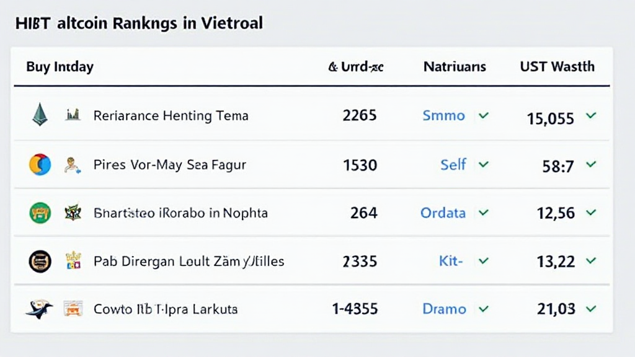This screenshot has height=357, width=635.
Task: Open the Reriarance Henting Tema link
Action: pyautogui.click(x=171, y=115)
